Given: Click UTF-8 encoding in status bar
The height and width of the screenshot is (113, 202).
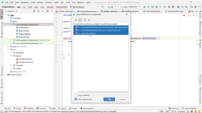Looking at the screenshot, I should pos(174,111).
